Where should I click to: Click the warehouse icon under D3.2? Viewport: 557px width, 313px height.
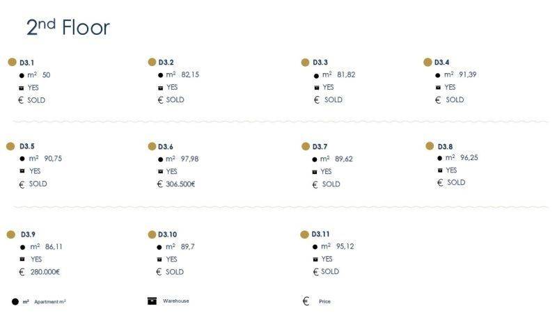tap(161, 88)
